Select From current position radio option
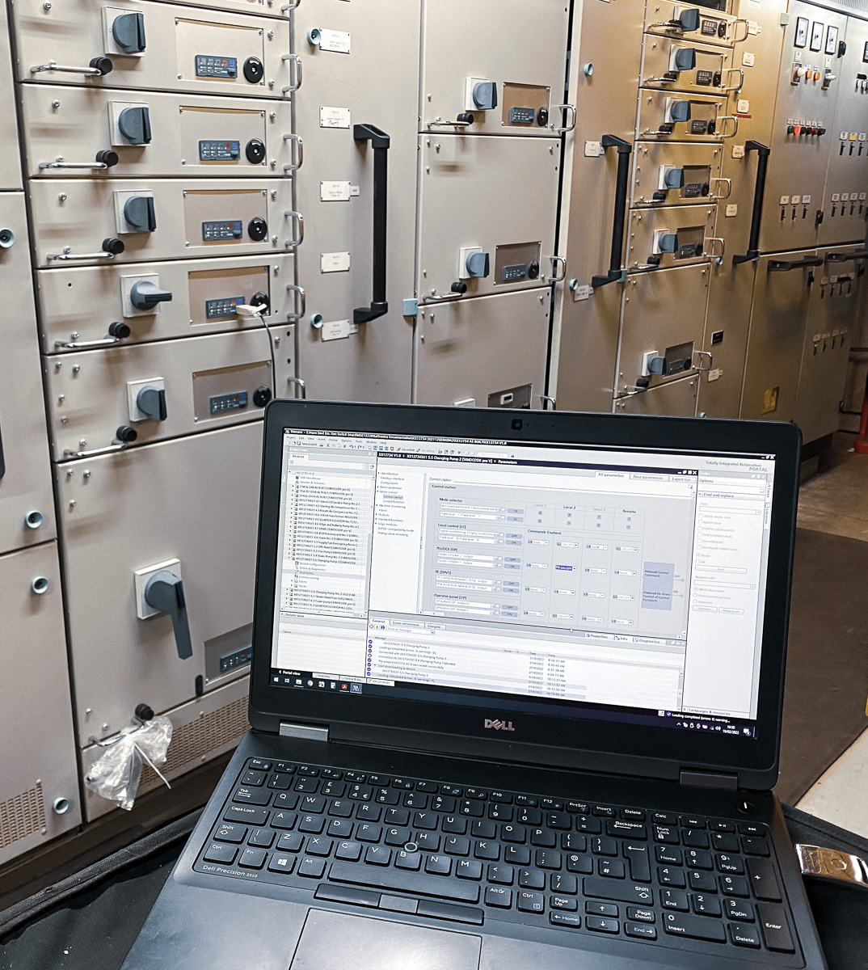 pyautogui.click(x=695, y=595)
